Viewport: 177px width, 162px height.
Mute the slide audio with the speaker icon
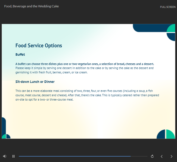click(5, 156)
